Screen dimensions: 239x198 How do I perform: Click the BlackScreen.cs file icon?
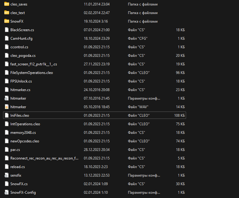7,30
